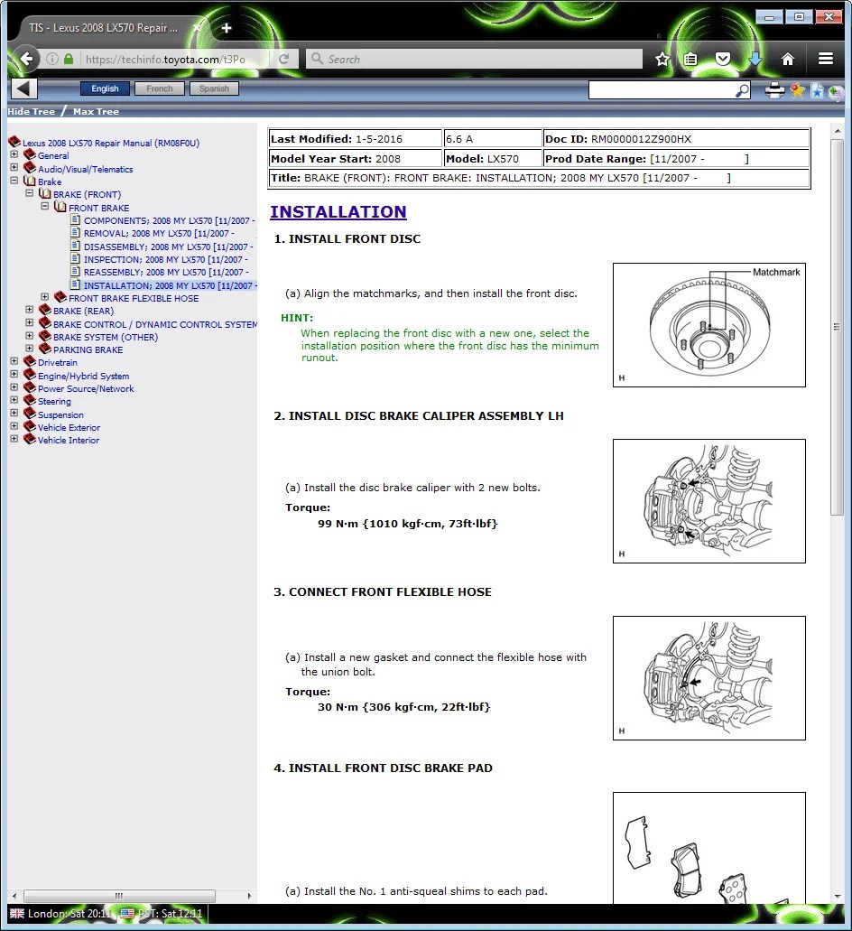Open the globe help icon at top right
Image resolution: width=852 pixels, height=931 pixels.
pyautogui.click(x=836, y=91)
